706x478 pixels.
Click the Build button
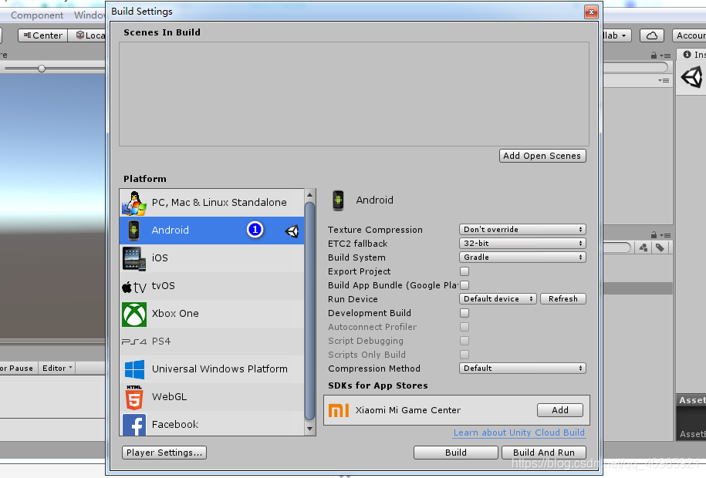(456, 453)
